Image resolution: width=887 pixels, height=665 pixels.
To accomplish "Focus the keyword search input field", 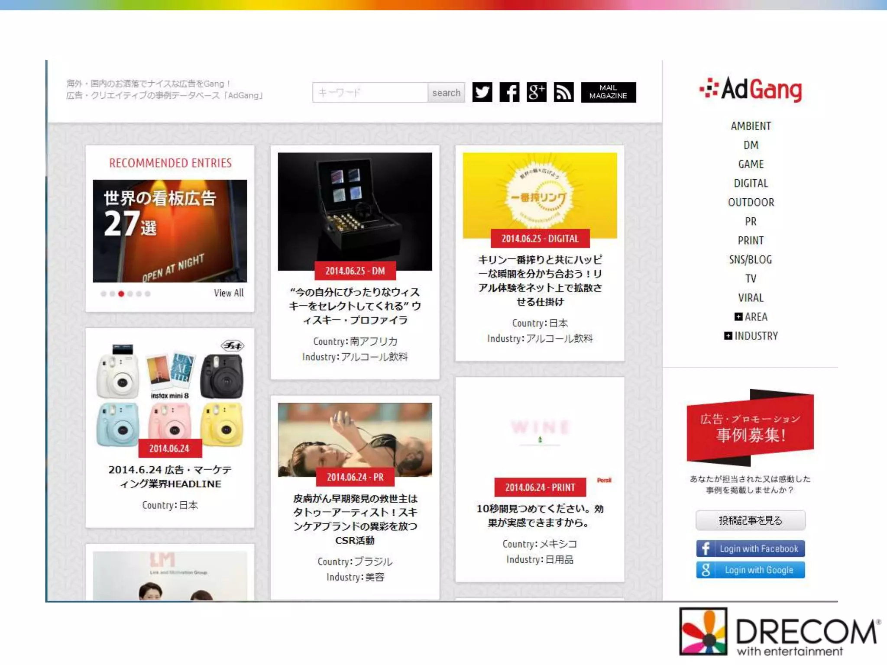I will [x=370, y=93].
